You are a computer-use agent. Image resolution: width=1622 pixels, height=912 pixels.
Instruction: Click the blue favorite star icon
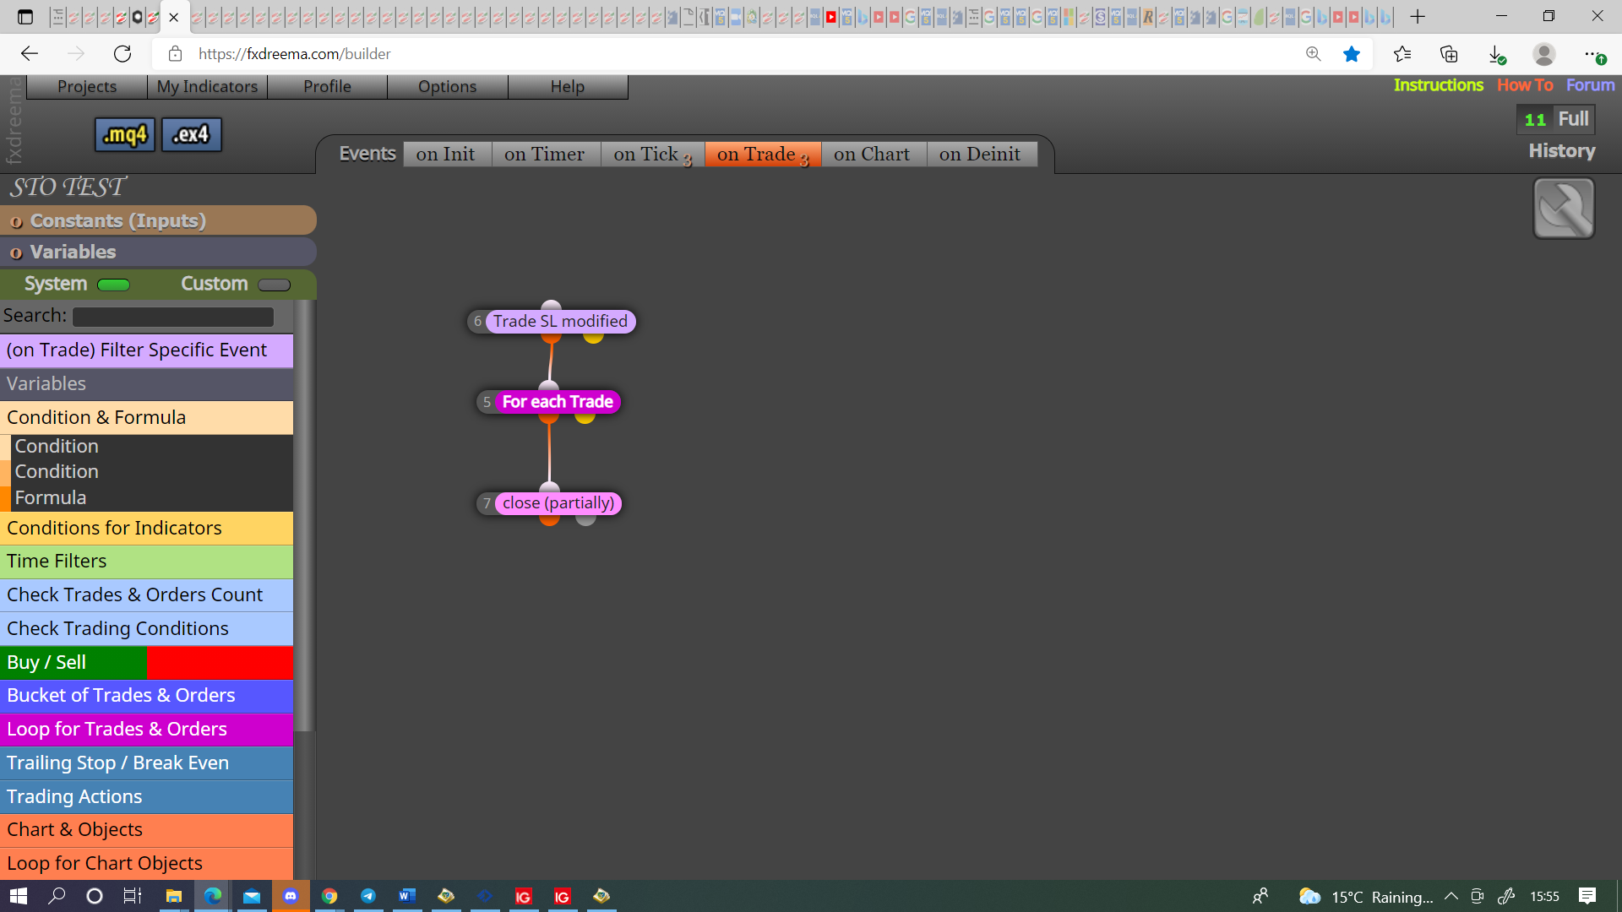(1352, 54)
